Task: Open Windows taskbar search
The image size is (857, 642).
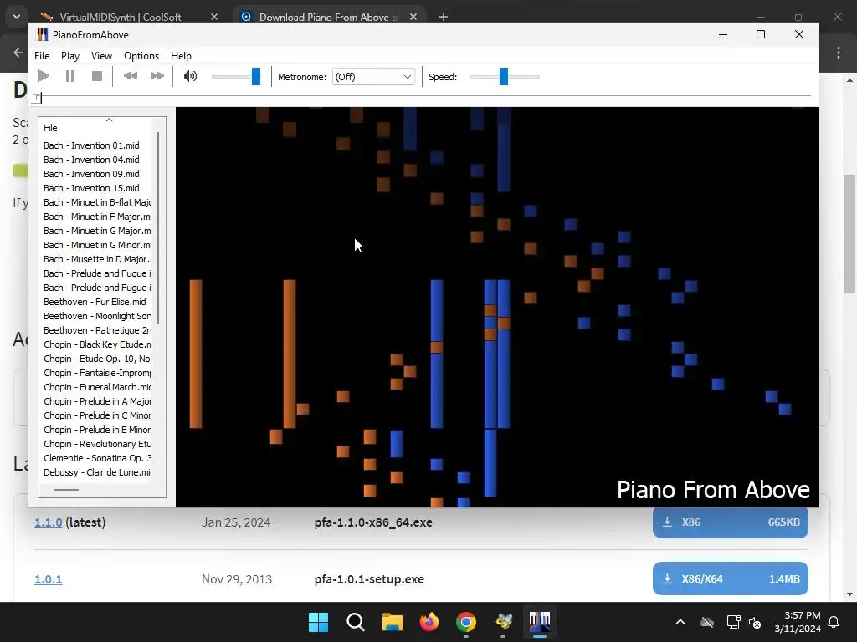Action: pyautogui.click(x=355, y=622)
